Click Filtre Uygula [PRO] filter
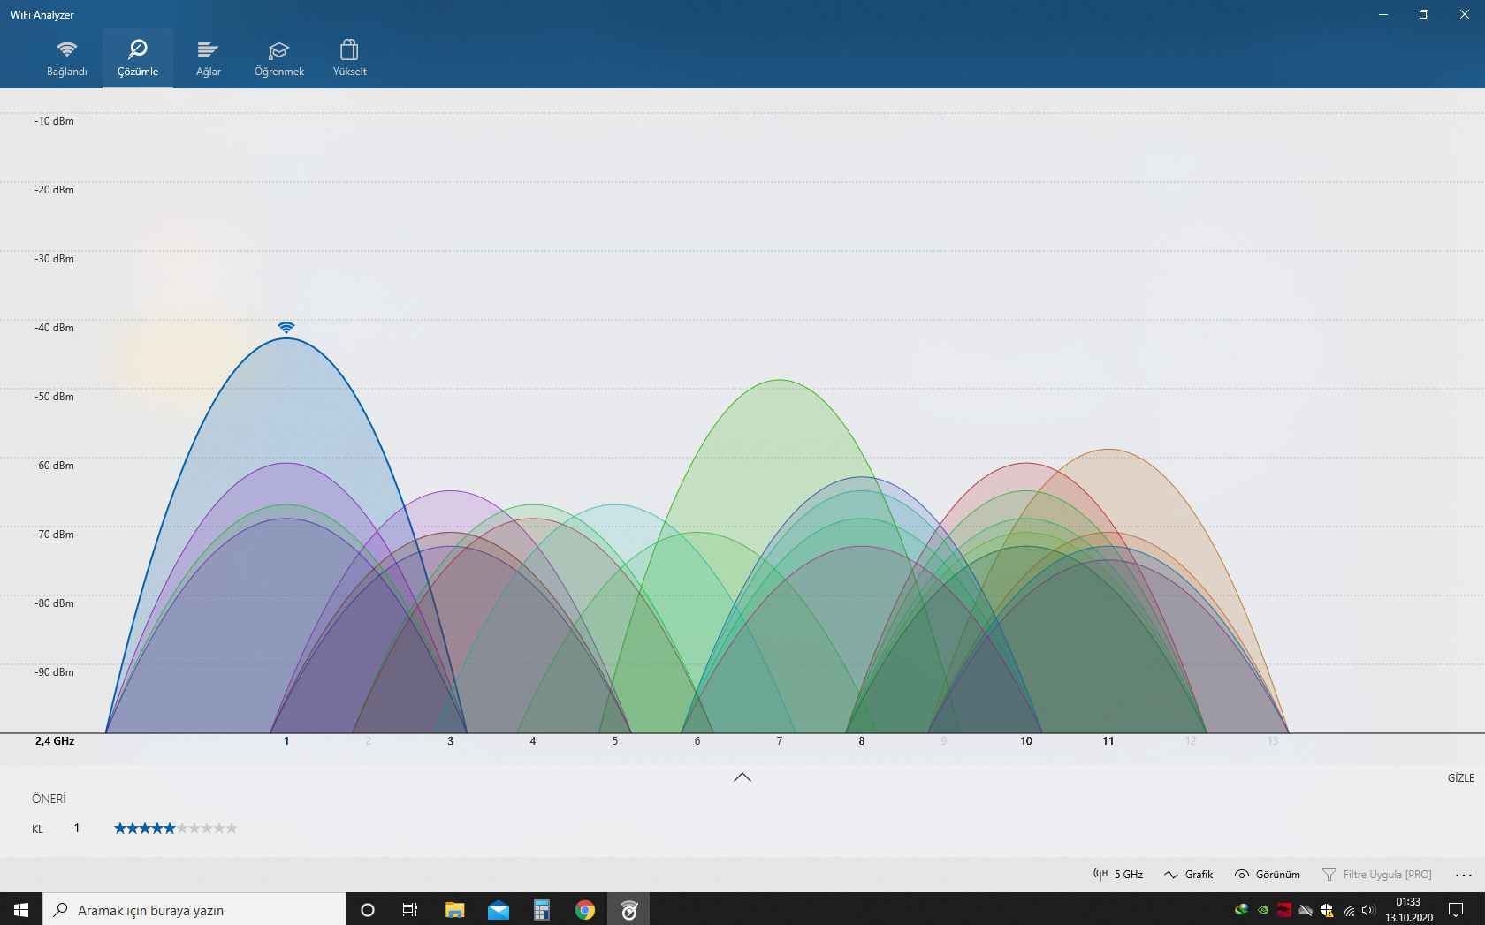This screenshot has width=1485, height=925. point(1377,875)
